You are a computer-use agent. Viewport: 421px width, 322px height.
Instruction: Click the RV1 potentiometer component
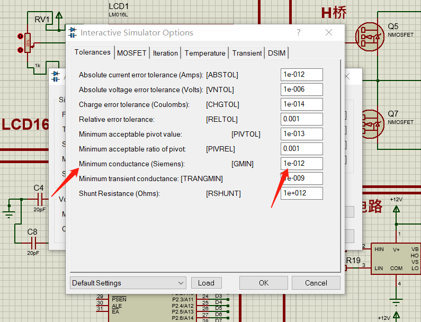[x=28, y=43]
